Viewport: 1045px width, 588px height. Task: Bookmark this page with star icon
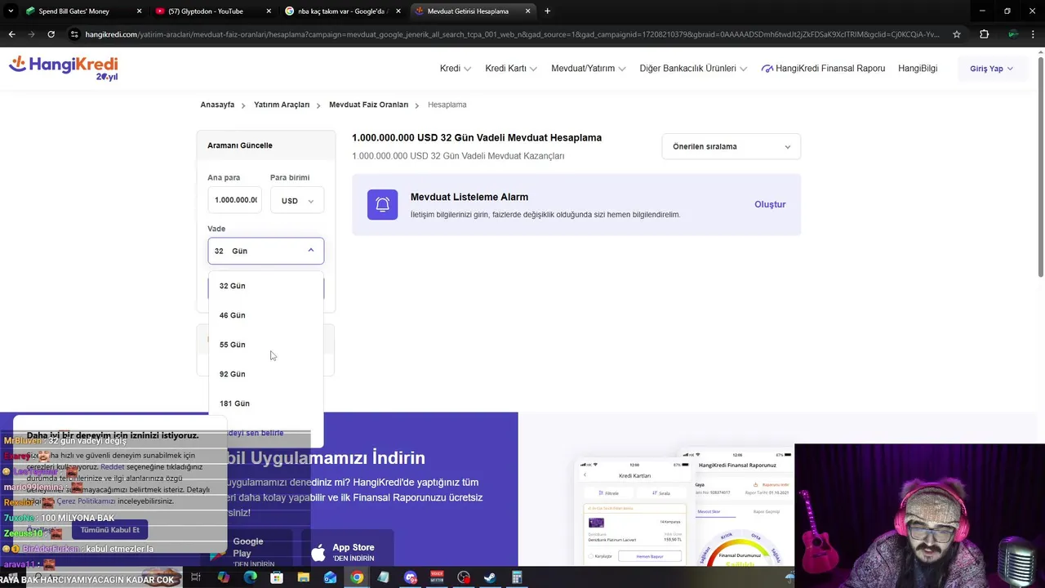click(x=957, y=34)
